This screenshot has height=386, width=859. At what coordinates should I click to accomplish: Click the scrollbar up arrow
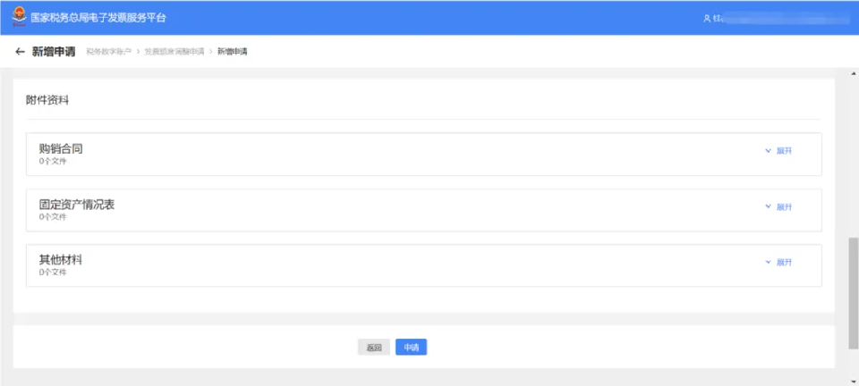853,73
